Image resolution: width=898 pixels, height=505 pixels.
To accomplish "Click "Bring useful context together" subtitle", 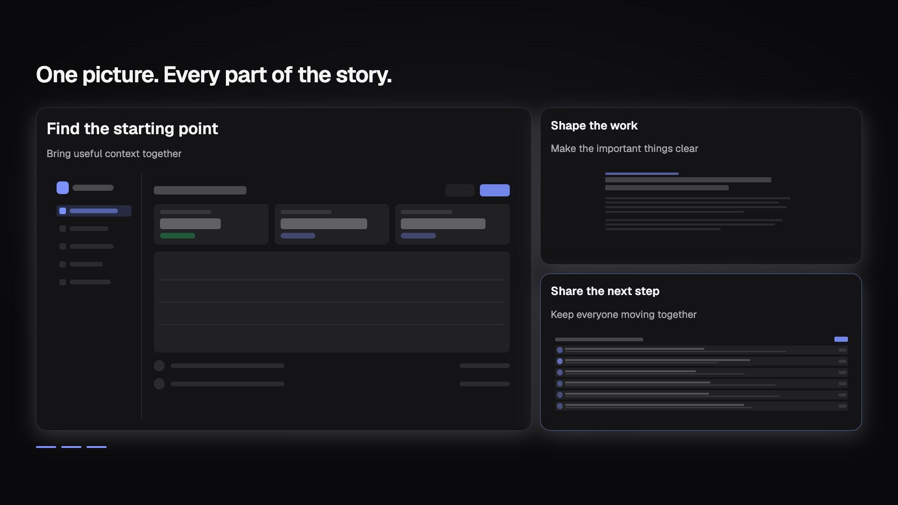I will coord(114,154).
